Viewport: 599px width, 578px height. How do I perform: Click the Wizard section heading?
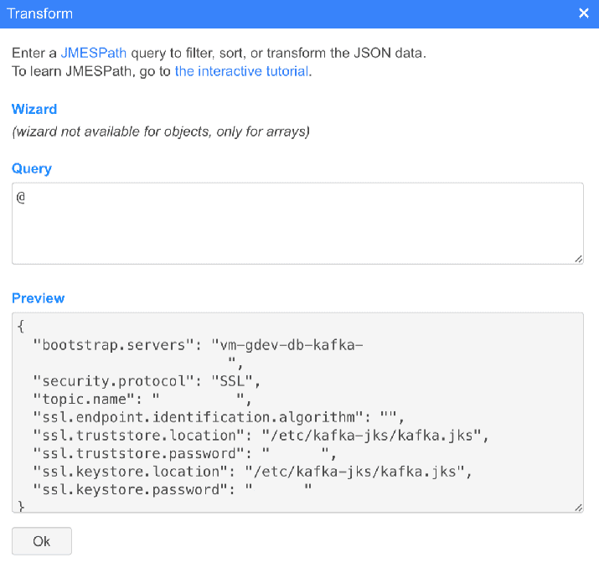coord(34,109)
